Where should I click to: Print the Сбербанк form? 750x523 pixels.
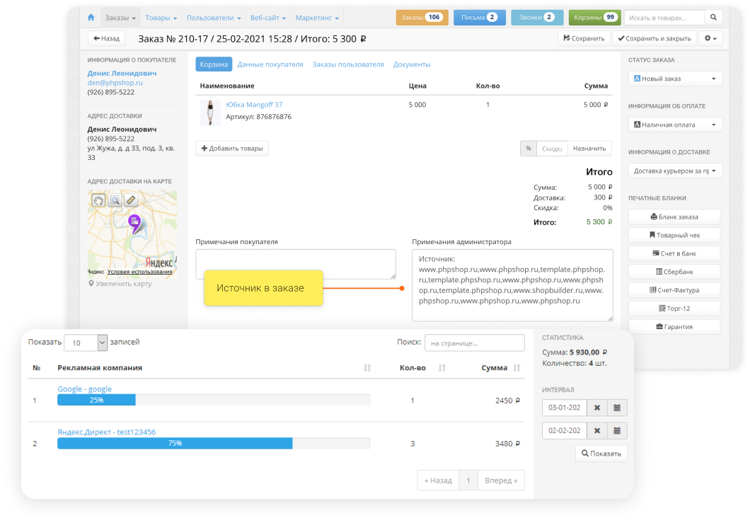click(674, 272)
